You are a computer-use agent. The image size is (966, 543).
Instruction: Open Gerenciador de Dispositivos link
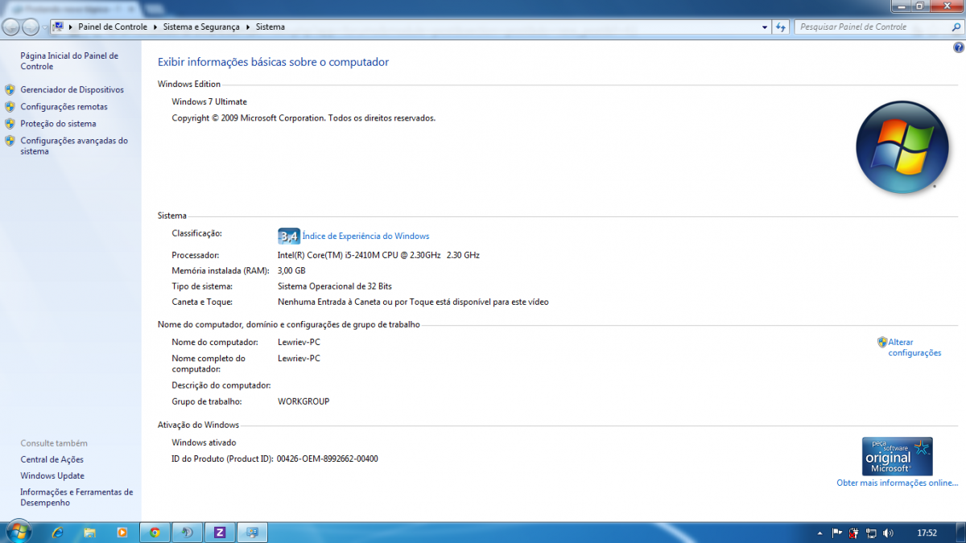[x=72, y=89]
